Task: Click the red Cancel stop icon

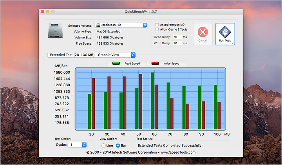Action: (203, 32)
